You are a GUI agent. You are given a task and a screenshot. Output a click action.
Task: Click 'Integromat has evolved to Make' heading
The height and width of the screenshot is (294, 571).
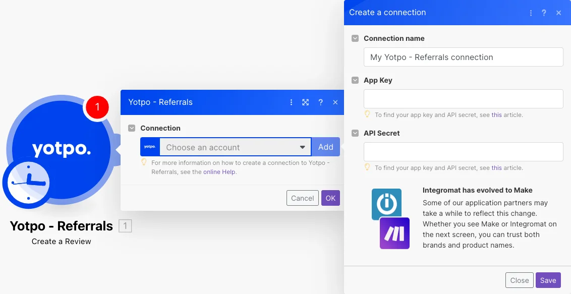477,190
